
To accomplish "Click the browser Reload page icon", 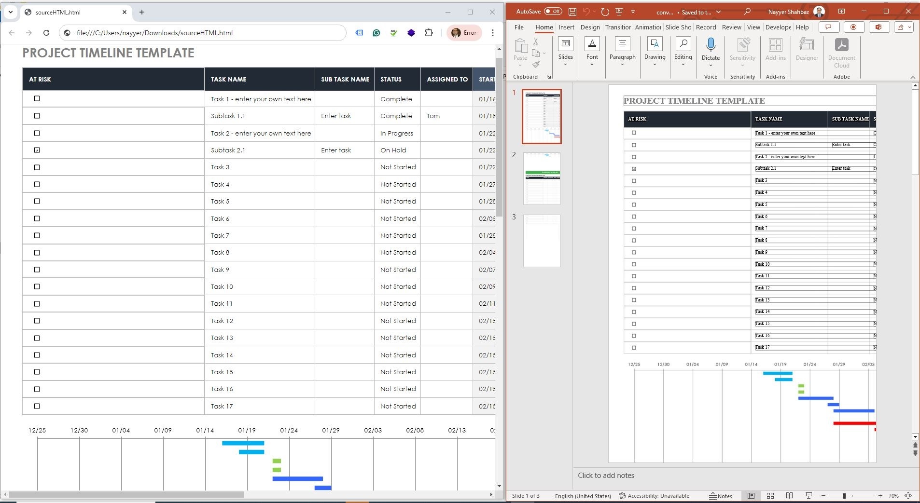I will click(46, 33).
